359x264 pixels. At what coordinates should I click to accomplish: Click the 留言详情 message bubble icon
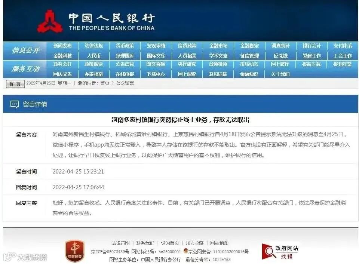click(x=15, y=104)
